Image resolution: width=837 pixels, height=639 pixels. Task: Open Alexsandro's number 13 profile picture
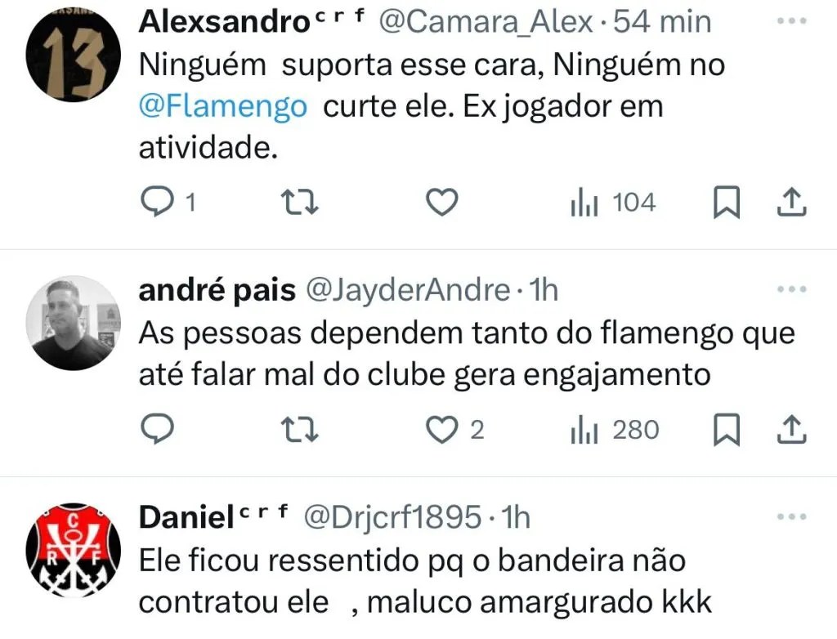click(x=73, y=55)
